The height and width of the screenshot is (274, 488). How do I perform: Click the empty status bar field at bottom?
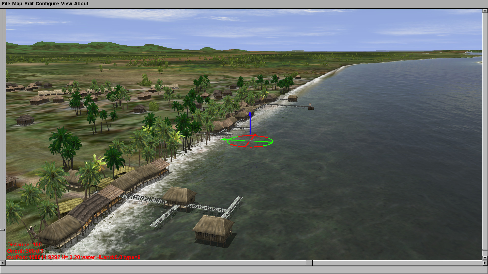(x=243, y=270)
